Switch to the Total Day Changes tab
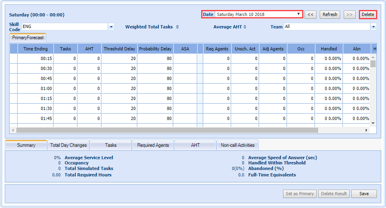Image resolution: width=386 pixels, height=208 pixels. 68,145
